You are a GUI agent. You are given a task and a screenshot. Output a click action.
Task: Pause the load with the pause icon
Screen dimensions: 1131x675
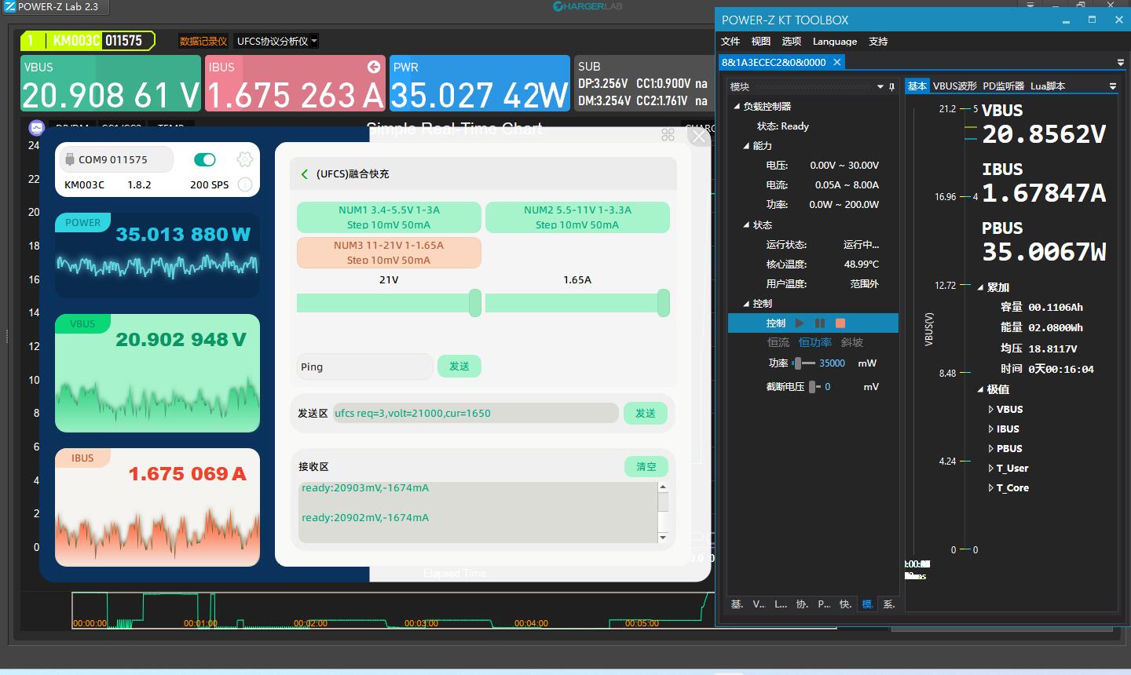pyautogui.click(x=820, y=323)
